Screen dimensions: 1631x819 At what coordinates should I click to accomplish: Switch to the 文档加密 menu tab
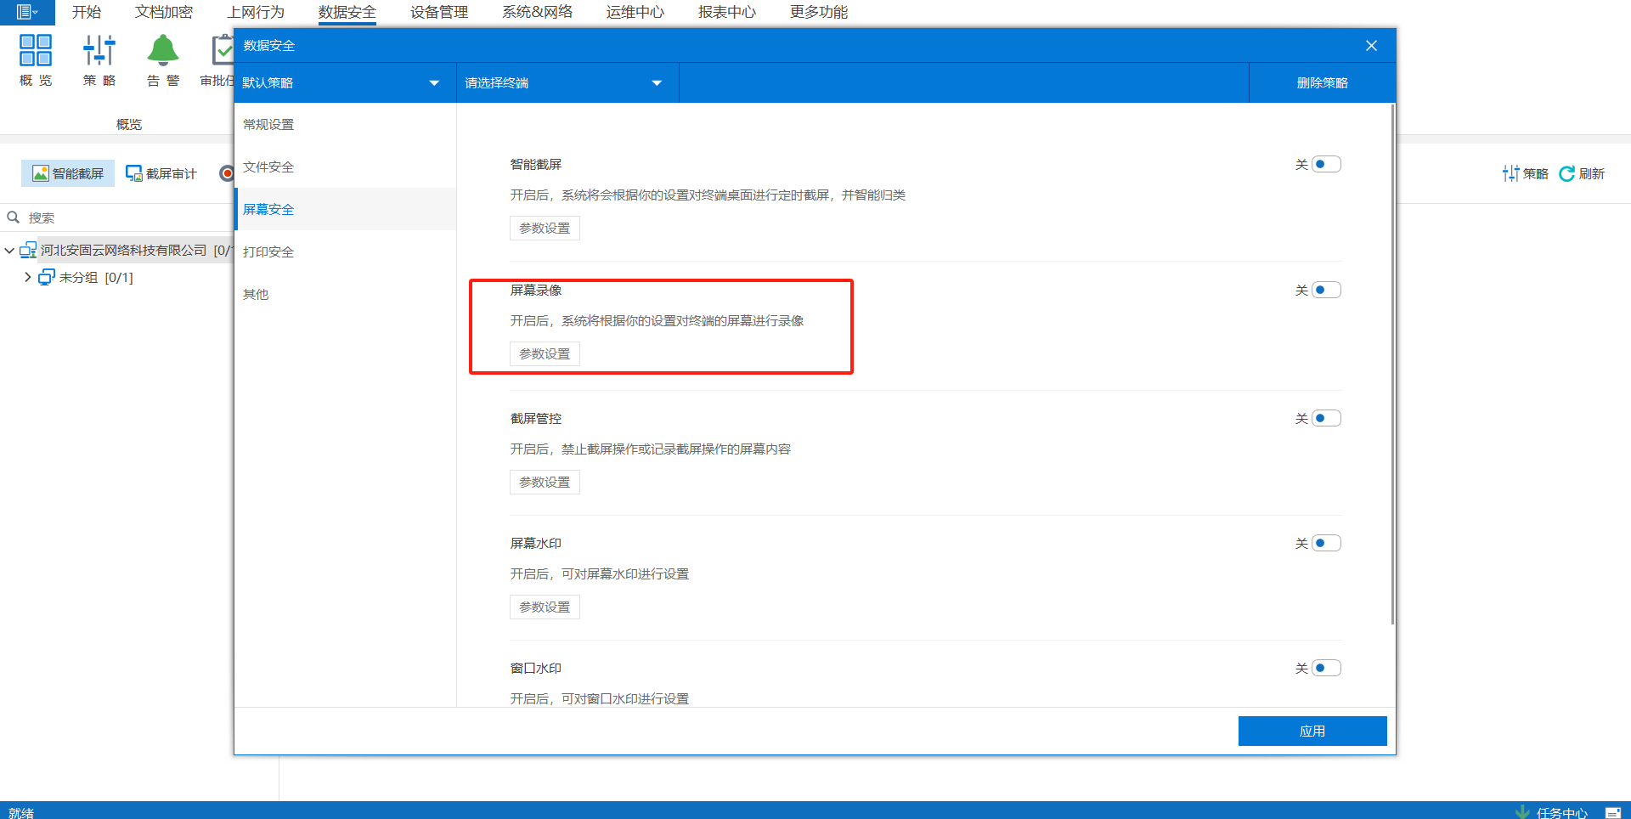tap(164, 12)
